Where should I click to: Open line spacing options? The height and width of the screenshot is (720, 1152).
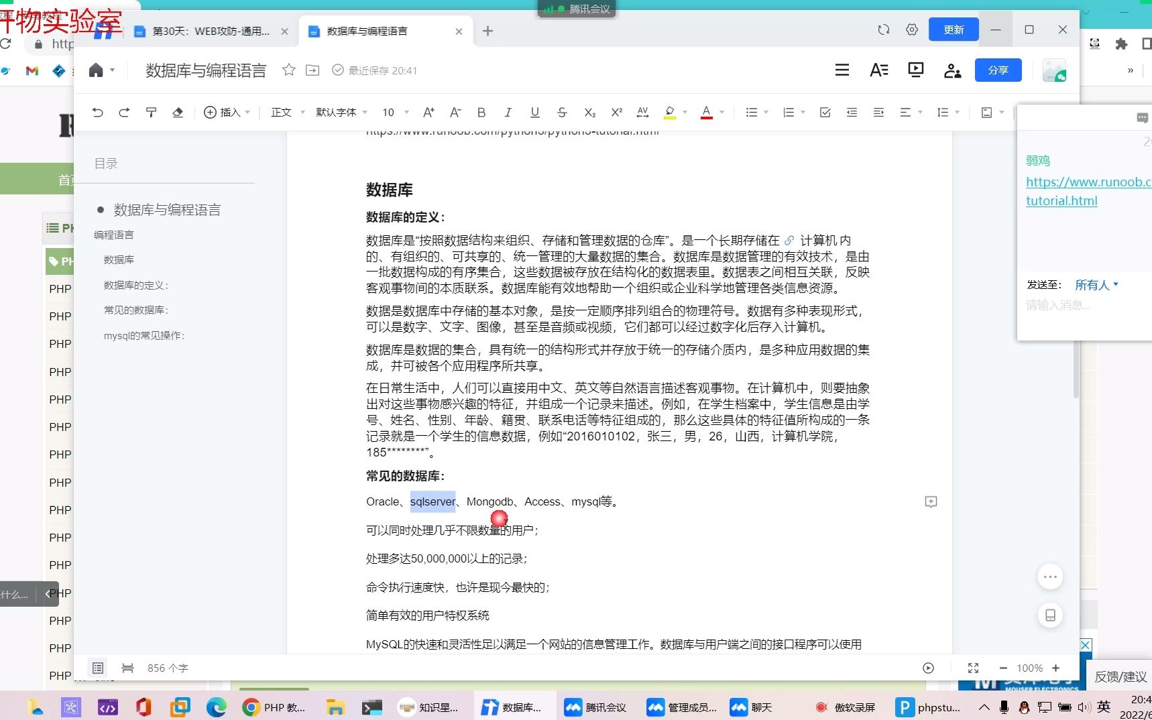click(943, 113)
